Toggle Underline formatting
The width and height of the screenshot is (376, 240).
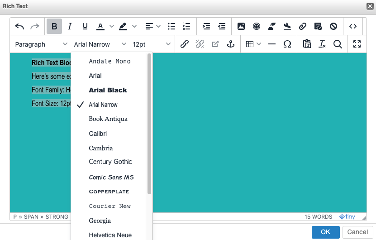(85, 26)
